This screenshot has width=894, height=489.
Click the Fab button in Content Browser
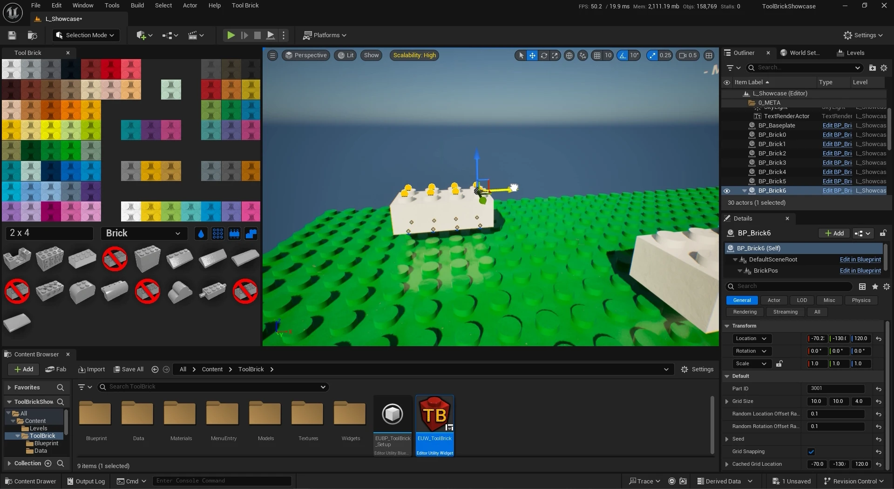pos(56,369)
